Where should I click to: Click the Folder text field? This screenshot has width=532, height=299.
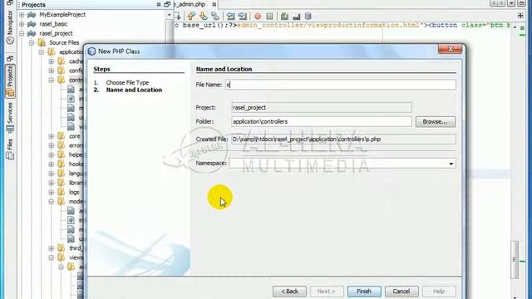(x=322, y=122)
